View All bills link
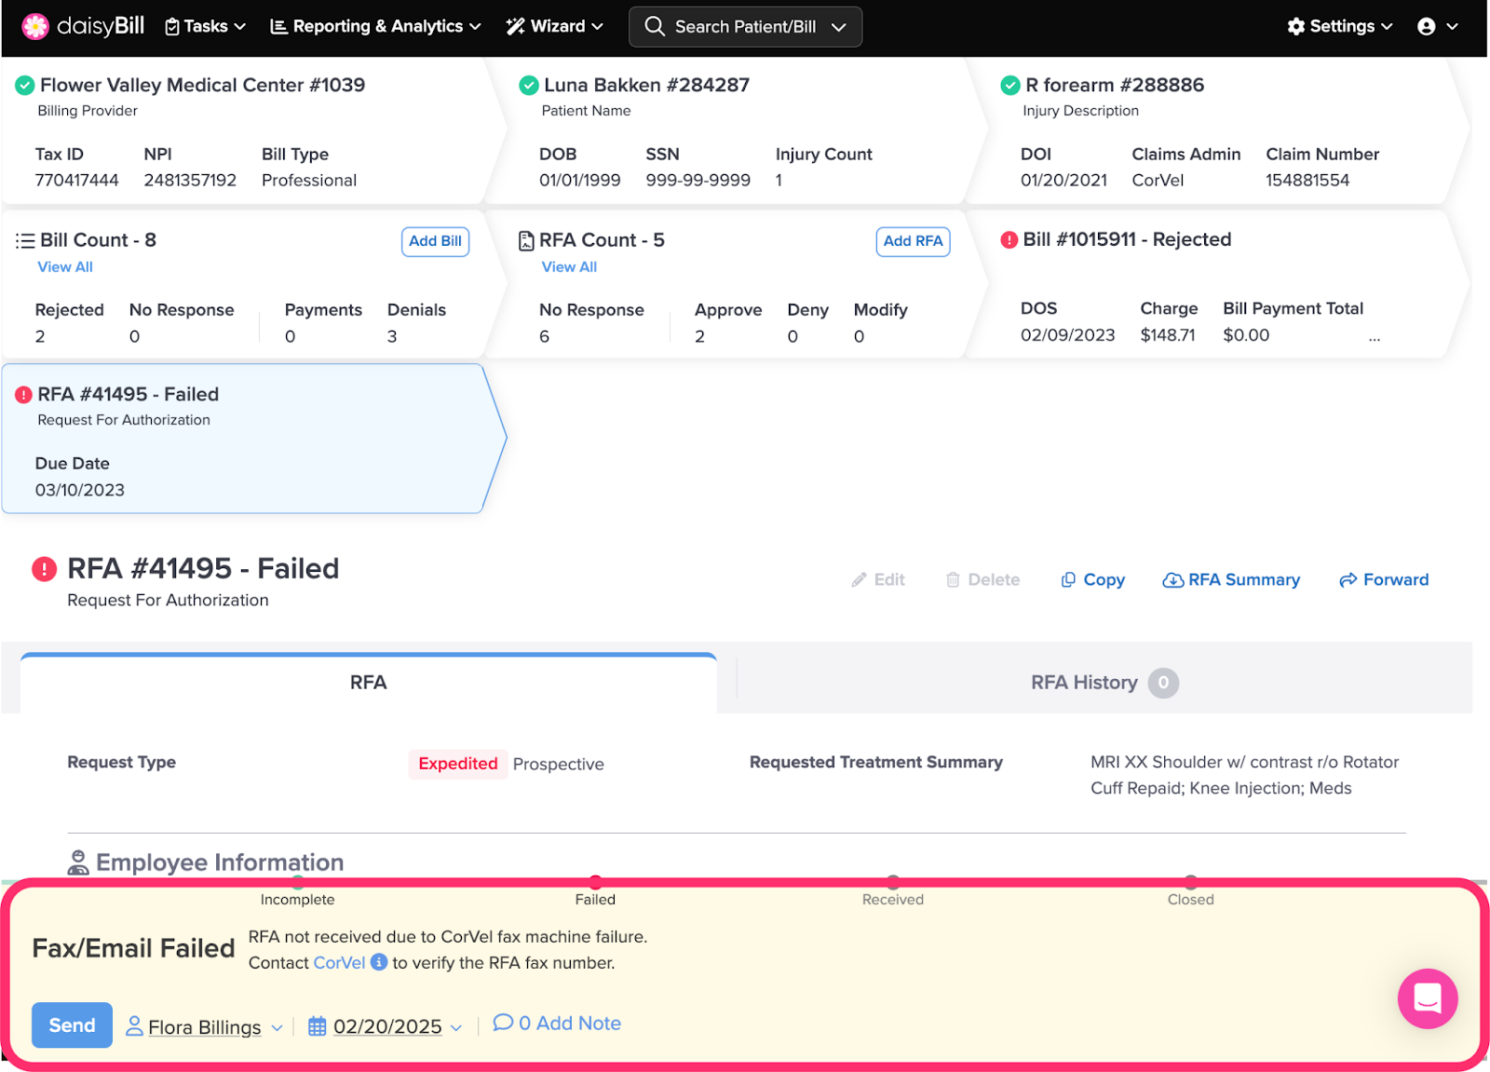This screenshot has width=1490, height=1072. tap(65, 267)
